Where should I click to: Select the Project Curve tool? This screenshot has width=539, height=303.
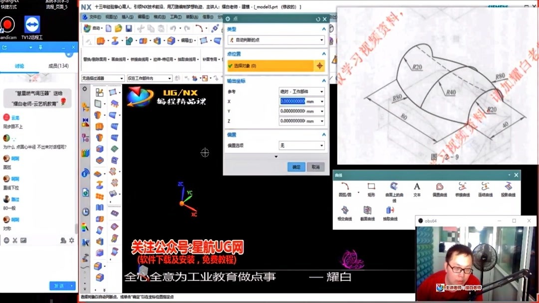509,185
